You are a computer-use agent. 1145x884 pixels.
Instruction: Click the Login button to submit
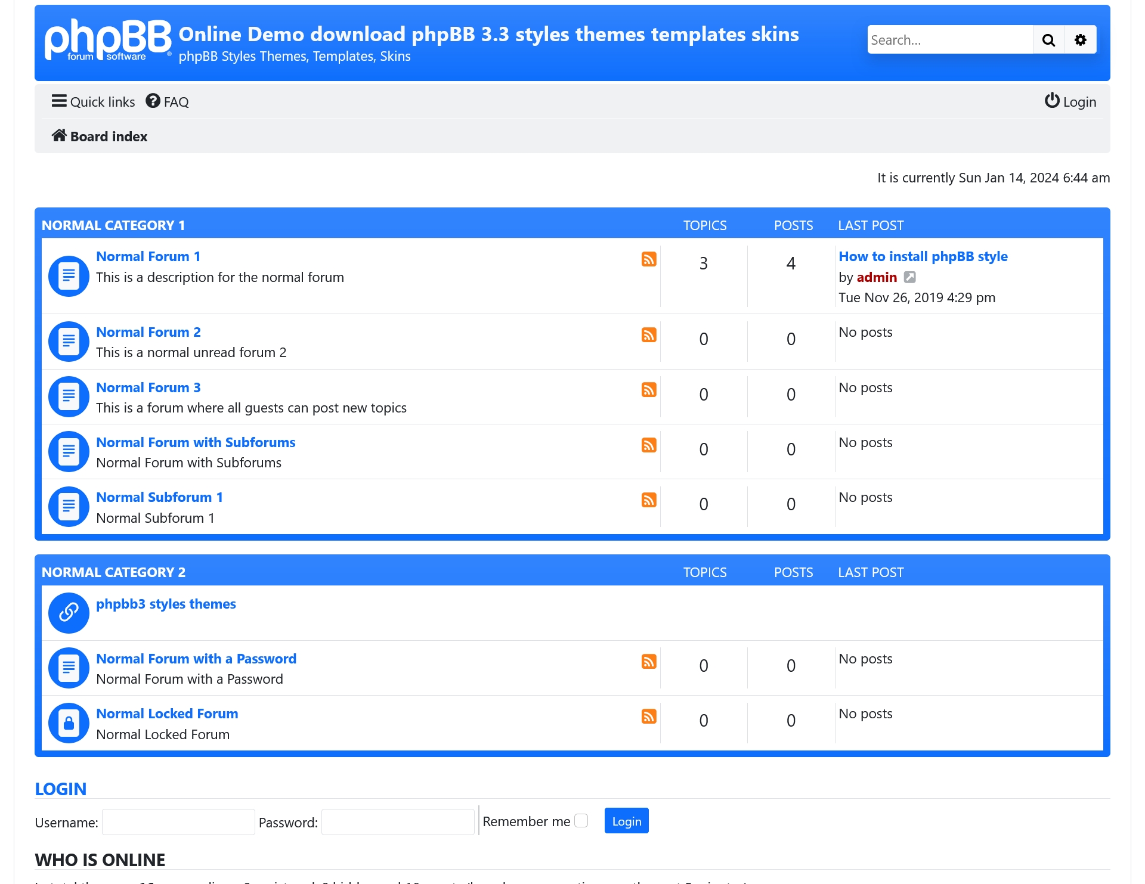click(x=626, y=821)
